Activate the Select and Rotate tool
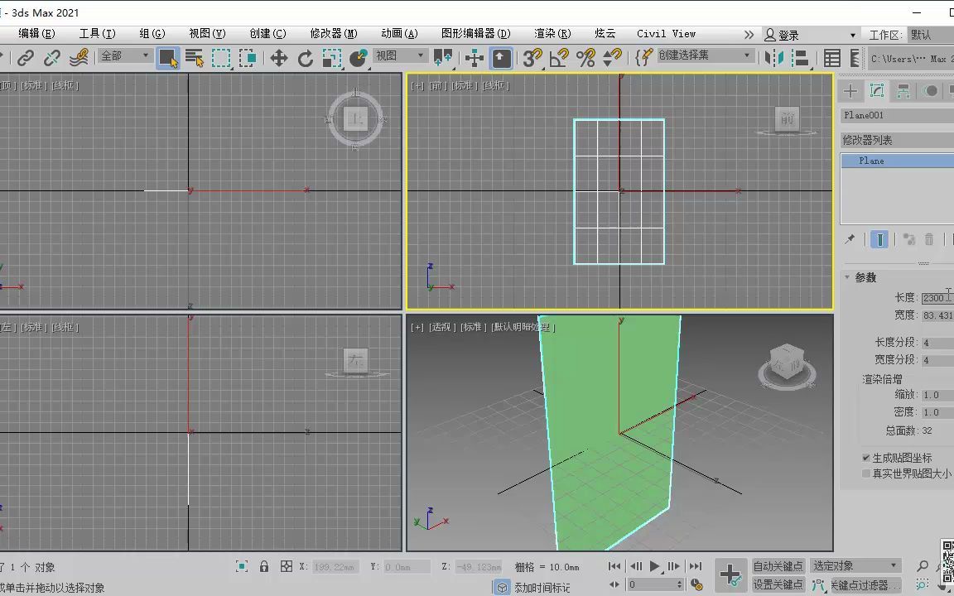 306,58
